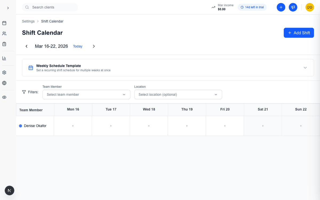The width and height of the screenshot is (320, 200).
Task: Expand the Weekly Schedule Template section
Action: coord(305,68)
